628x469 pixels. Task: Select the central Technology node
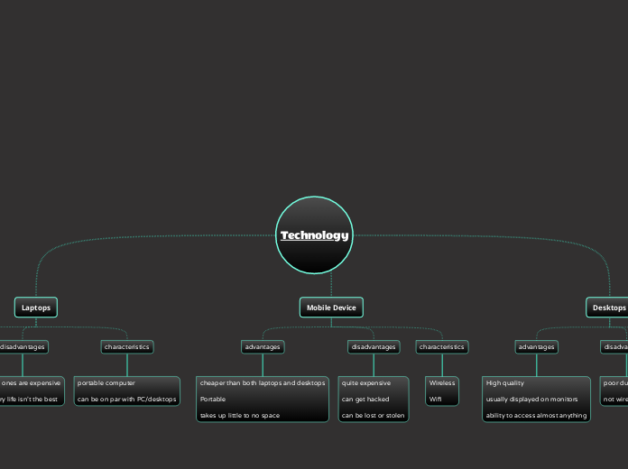[x=314, y=235]
